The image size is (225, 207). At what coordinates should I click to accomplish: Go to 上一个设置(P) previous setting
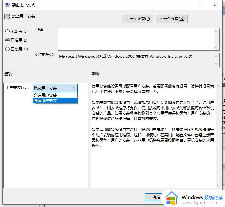coord(137,19)
